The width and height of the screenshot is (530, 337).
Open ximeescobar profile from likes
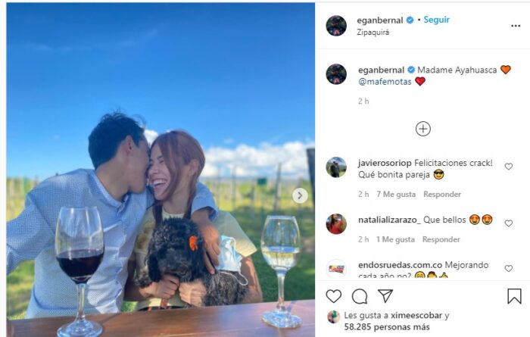(416, 315)
